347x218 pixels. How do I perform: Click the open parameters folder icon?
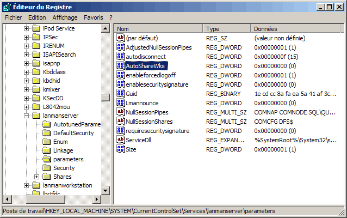click(47, 159)
